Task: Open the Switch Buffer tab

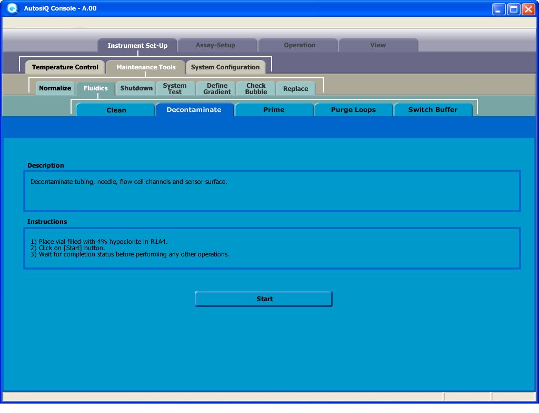Action: point(433,110)
